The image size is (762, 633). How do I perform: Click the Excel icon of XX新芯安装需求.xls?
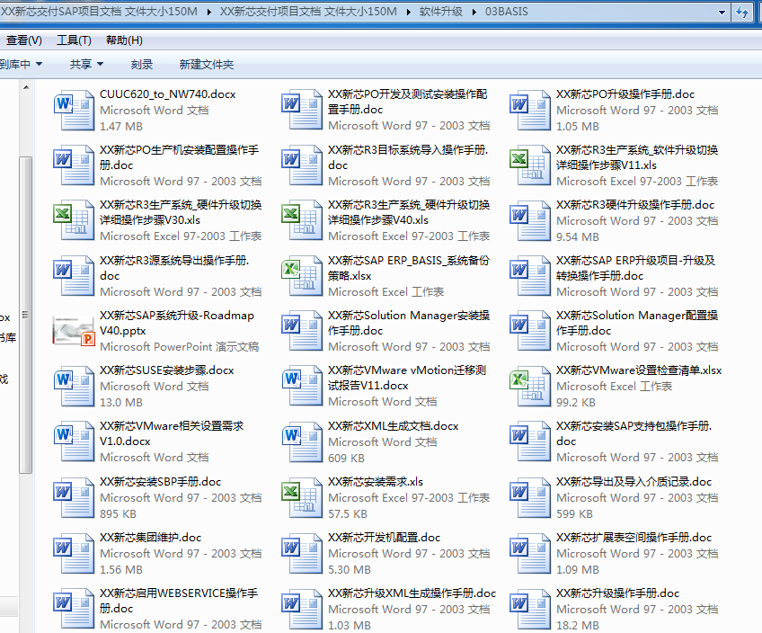(x=302, y=497)
